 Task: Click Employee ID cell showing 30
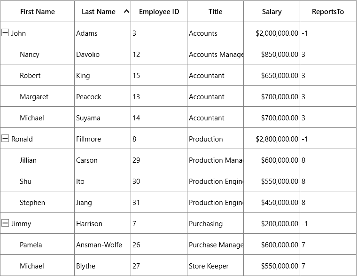(159, 181)
